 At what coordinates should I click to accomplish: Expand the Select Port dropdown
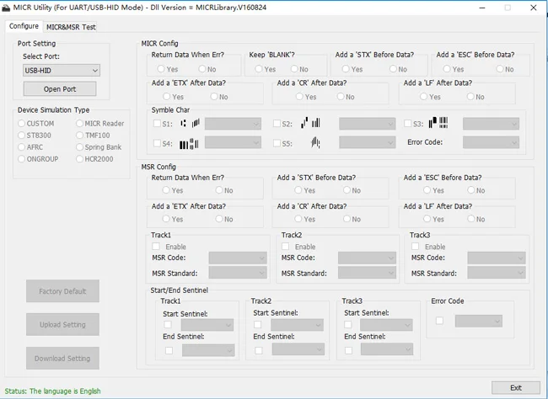pos(61,71)
